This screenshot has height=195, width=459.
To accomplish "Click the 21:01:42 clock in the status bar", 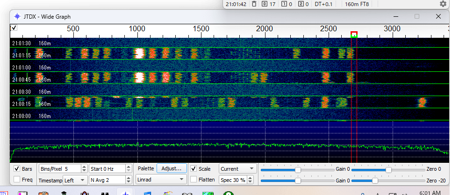I will (x=236, y=4).
